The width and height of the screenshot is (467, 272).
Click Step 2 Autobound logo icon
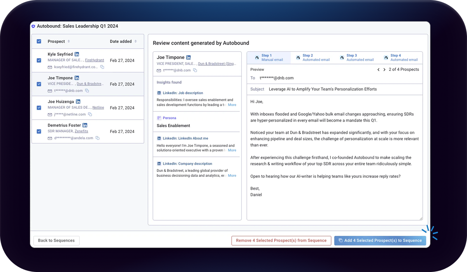(298, 58)
